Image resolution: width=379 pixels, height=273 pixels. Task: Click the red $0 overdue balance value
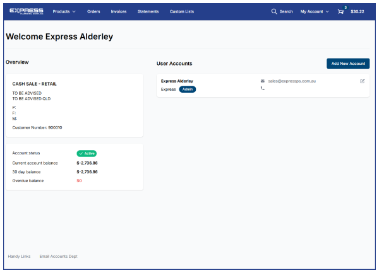click(79, 180)
